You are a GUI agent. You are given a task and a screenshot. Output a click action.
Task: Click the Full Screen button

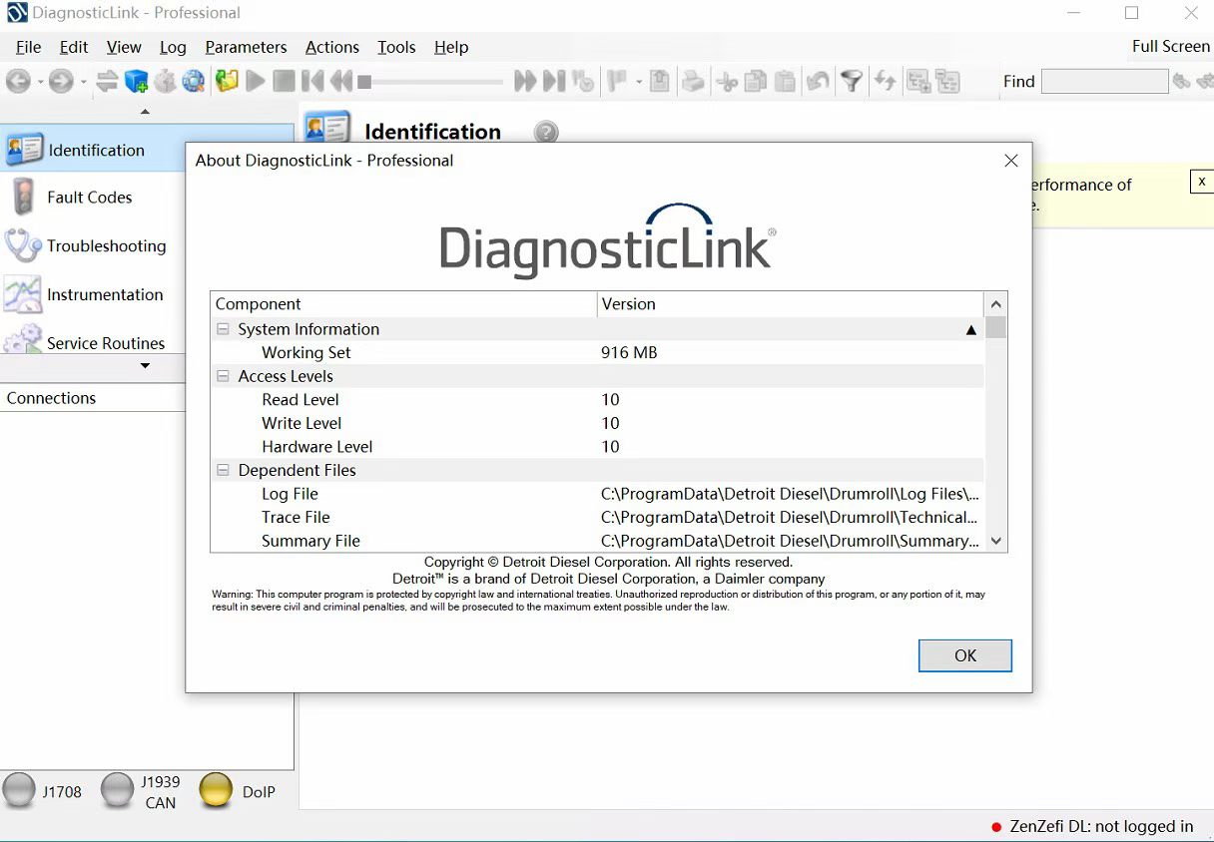pyautogui.click(x=1170, y=46)
